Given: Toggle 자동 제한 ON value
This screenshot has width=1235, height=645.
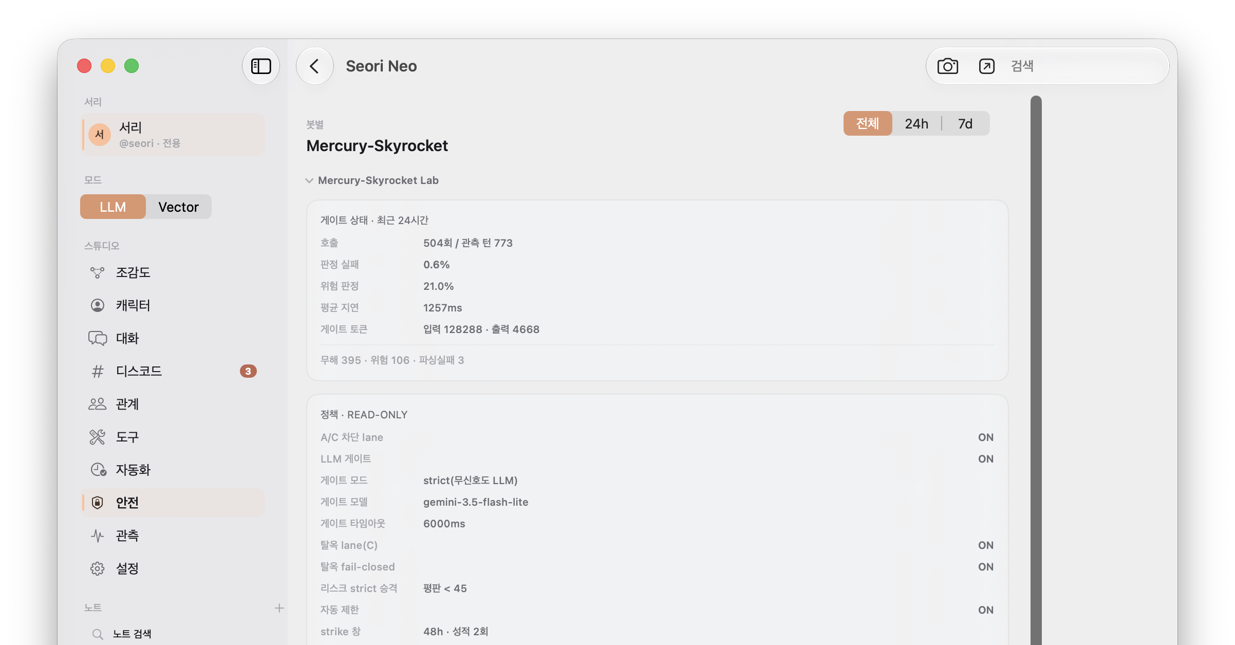Looking at the screenshot, I should point(985,610).
